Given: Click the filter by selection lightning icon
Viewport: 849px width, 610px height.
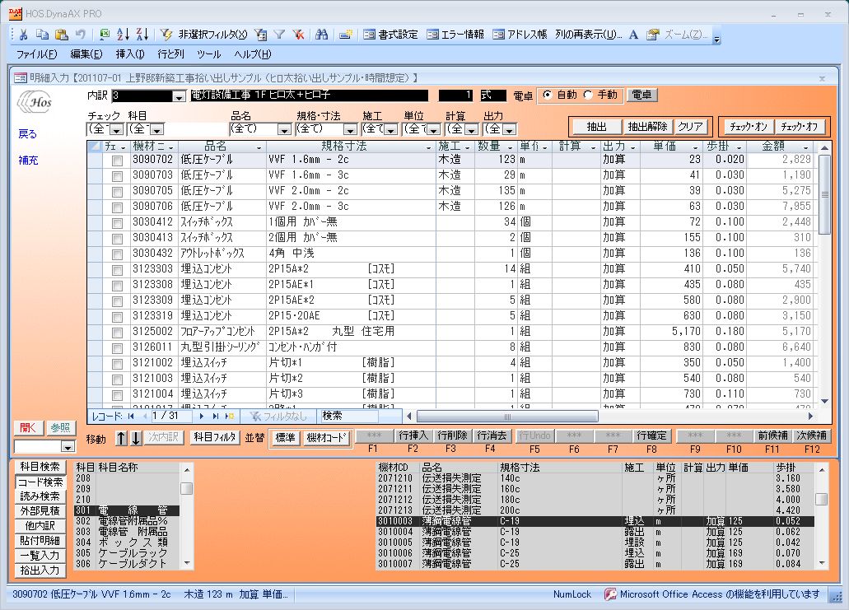Looking at the screenshot, I should [166, 35].
